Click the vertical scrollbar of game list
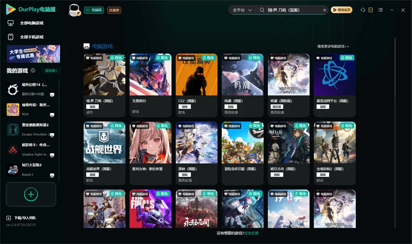Image resolution: width=412 pixels, height=244 pixels. [x=395, y=133]
